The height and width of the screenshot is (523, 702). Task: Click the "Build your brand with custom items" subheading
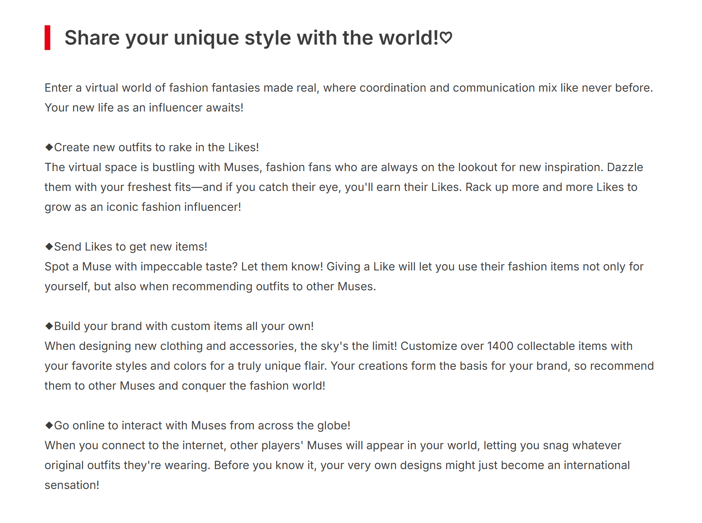tap(184, 326)
